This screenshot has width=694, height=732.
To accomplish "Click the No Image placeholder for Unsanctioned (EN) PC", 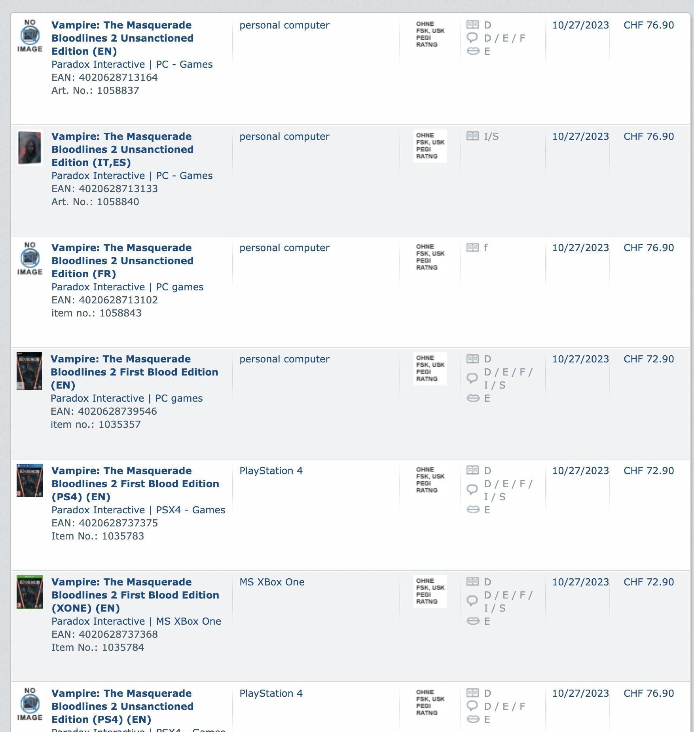I will click(x=30, y=36).
